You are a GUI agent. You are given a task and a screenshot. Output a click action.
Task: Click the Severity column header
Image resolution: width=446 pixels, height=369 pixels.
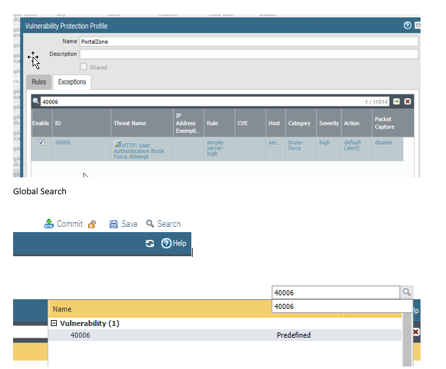coord(328,123)
